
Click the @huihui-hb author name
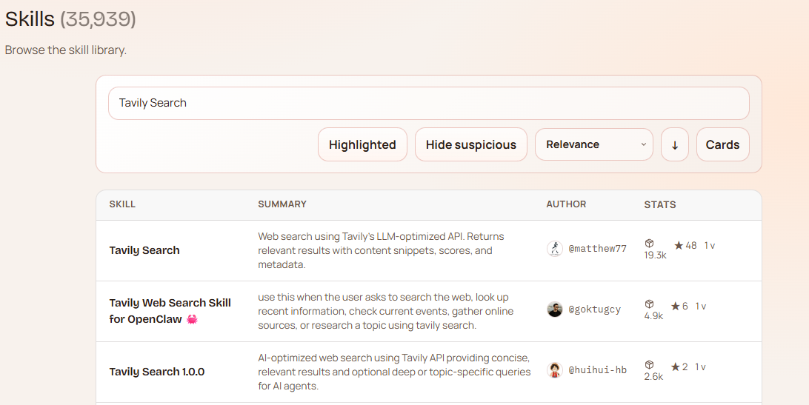tap(597, 370)
